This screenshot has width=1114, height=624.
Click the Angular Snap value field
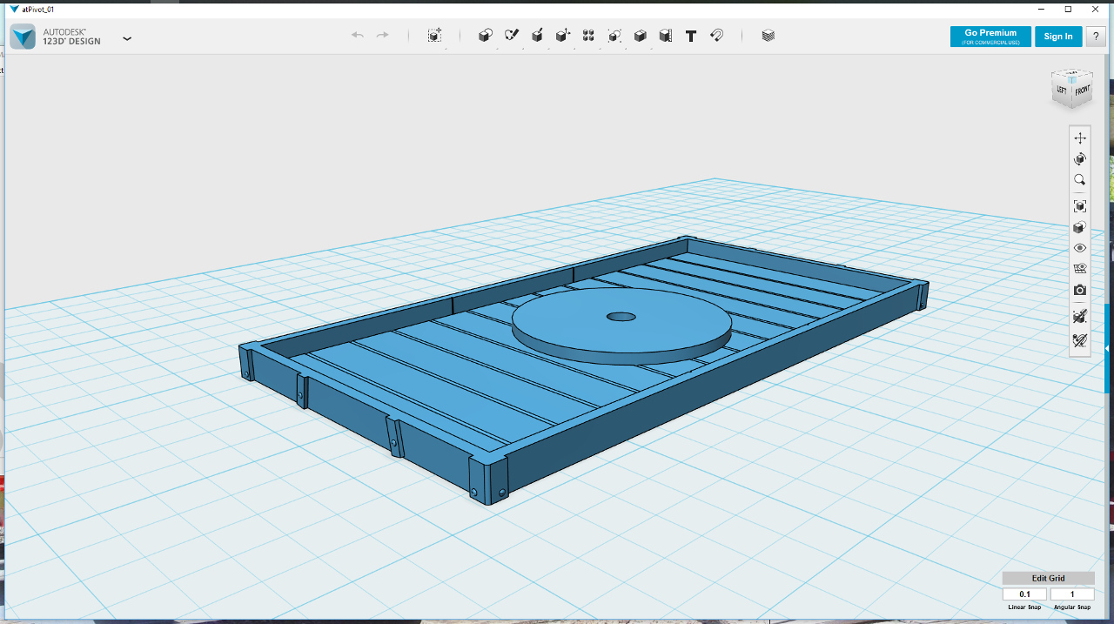(x=1072, y=594)
